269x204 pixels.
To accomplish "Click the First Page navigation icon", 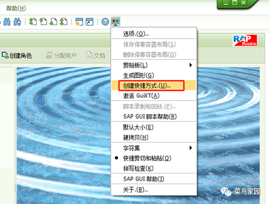I will (x=33, y=22).
